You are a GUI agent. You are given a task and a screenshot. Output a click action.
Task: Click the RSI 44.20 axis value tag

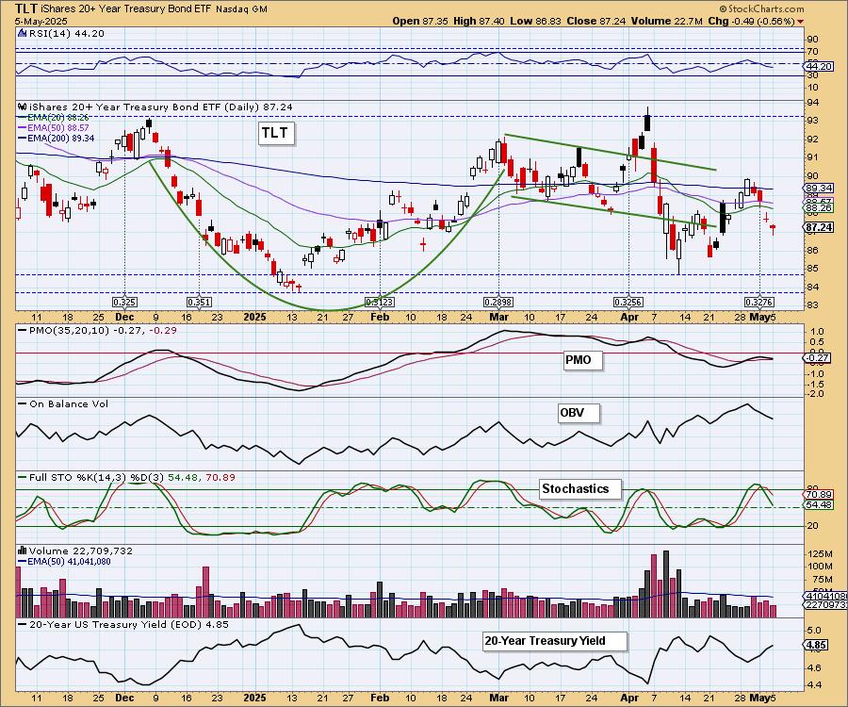[818, 66]
